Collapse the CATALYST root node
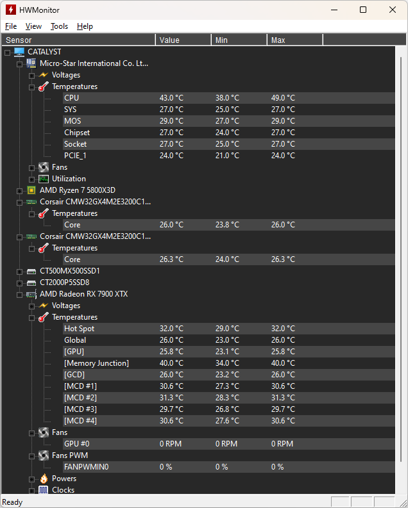Screen dimensions: 408x508 (x=7, y=53)
